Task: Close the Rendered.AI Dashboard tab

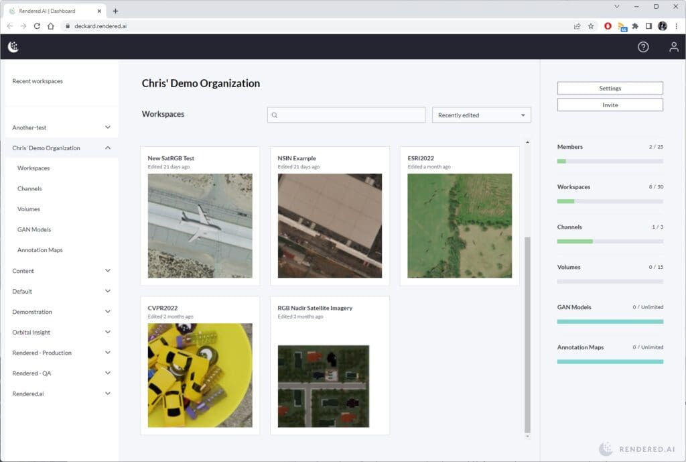Action: tap(99, 11)
